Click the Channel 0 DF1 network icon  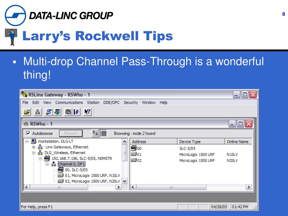(54, 164)
